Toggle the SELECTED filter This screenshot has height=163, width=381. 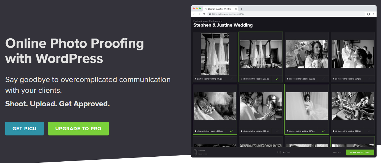click(x=200, y=150)
